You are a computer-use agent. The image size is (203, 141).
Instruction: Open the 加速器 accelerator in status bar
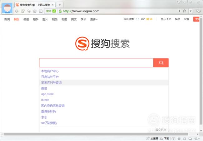tap(152, 139)
